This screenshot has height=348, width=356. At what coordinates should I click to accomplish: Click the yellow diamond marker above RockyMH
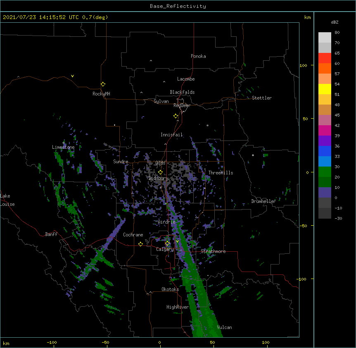coord(103,84)
